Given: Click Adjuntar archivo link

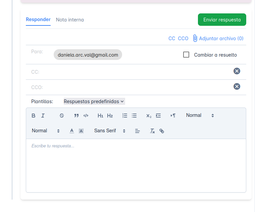Looking at the screenshot, I should (x=218, y=39).
